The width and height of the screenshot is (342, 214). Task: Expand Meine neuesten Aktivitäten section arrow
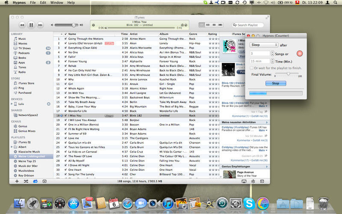[x=266, y=122]
